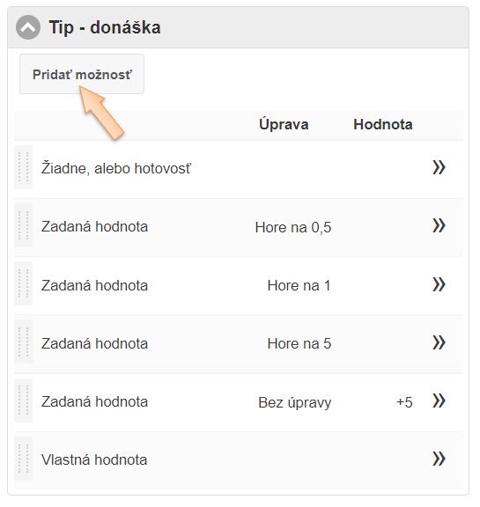Viewport: 480px width, 507px height.
Task: Grab drag handle of Hore na 0,5 row
Action: [23, 225]
